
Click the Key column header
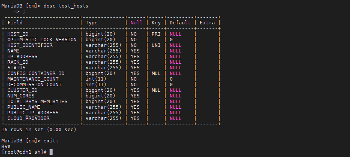point(156,23)
